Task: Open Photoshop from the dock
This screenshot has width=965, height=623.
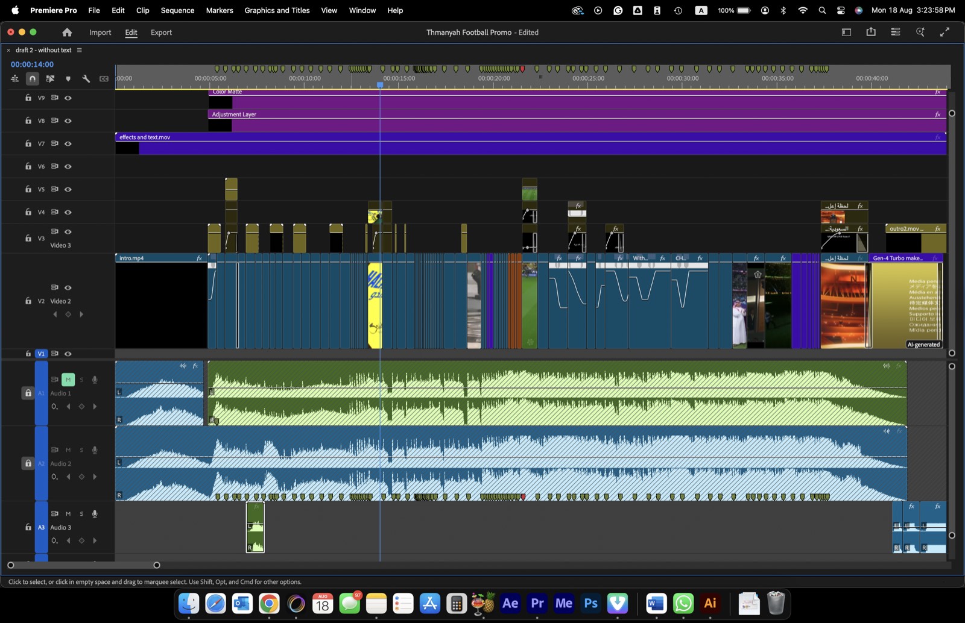Action: (591, 603)
